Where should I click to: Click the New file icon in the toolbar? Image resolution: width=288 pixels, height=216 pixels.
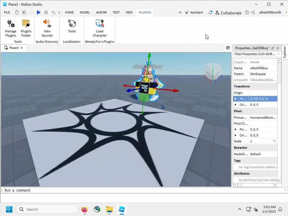17,12
